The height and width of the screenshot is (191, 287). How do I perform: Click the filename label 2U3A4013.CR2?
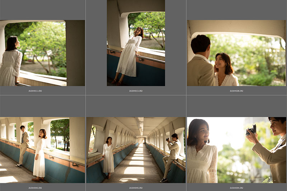click(136, 91)
